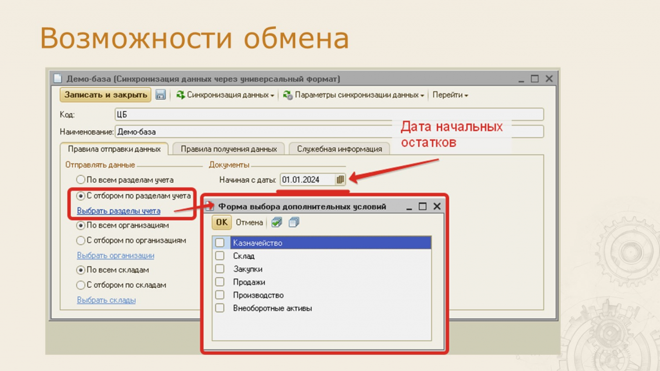Select По всем разделам учета radio button
The image size is (660, 371).
pyautogui.click(x=81, y=180)
